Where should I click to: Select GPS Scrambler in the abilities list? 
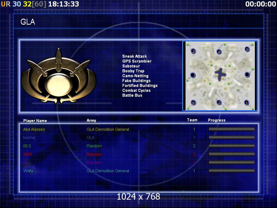coord(137,61)
